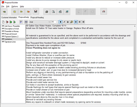Image resolution: width=137 pixels, height=107 pixels.
Task: Add section using page with green plus
Action: click(x=11, y=22)
